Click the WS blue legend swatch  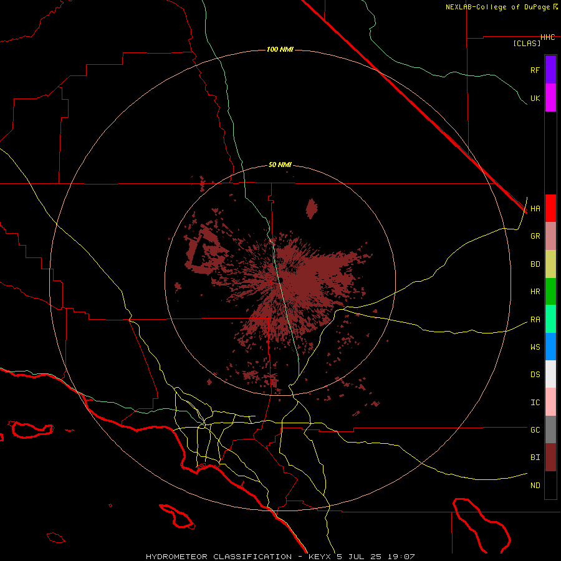[x=550, y=347]
